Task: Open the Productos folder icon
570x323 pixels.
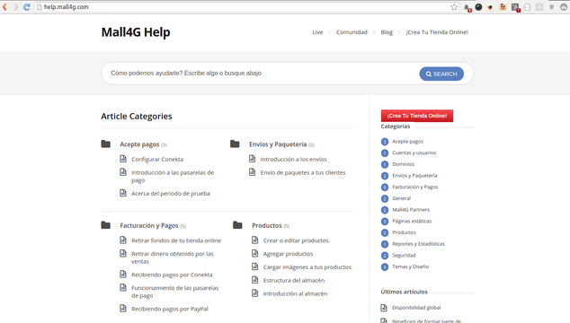Action: [x=237, y=225]
